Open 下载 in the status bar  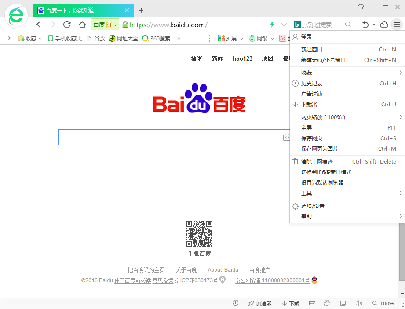click(290, 303)
